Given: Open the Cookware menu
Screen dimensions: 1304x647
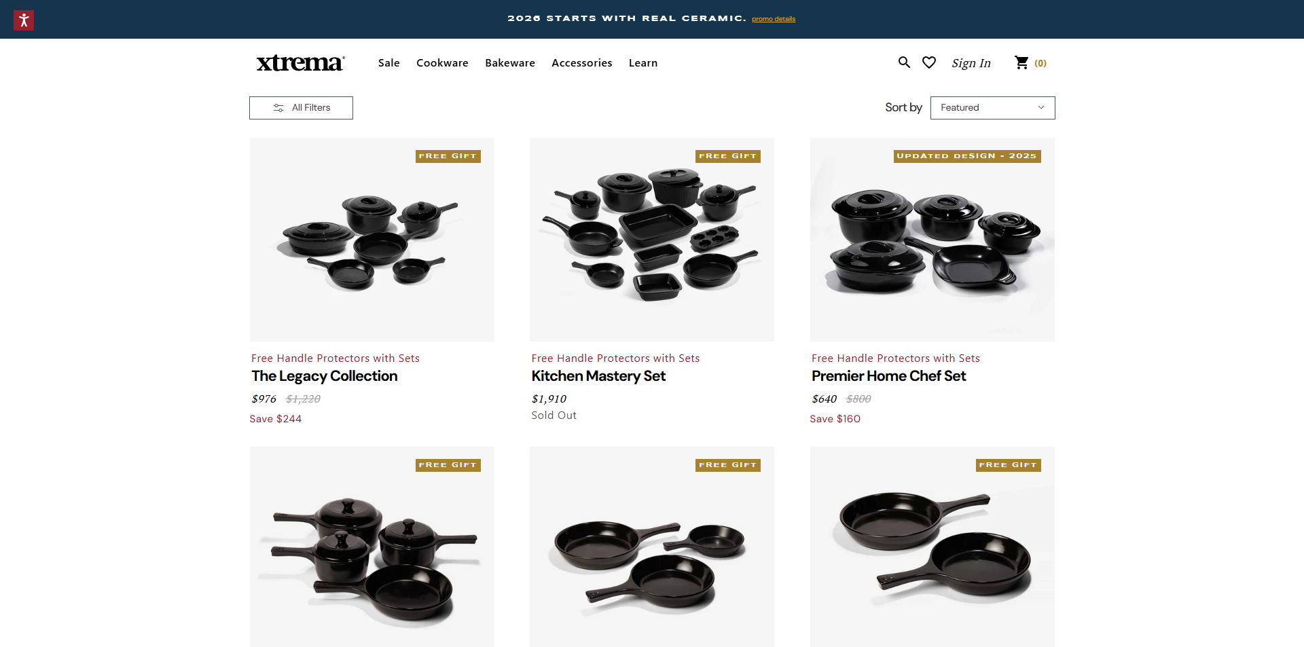Looking at the screenshot, I should pos(442,63).
